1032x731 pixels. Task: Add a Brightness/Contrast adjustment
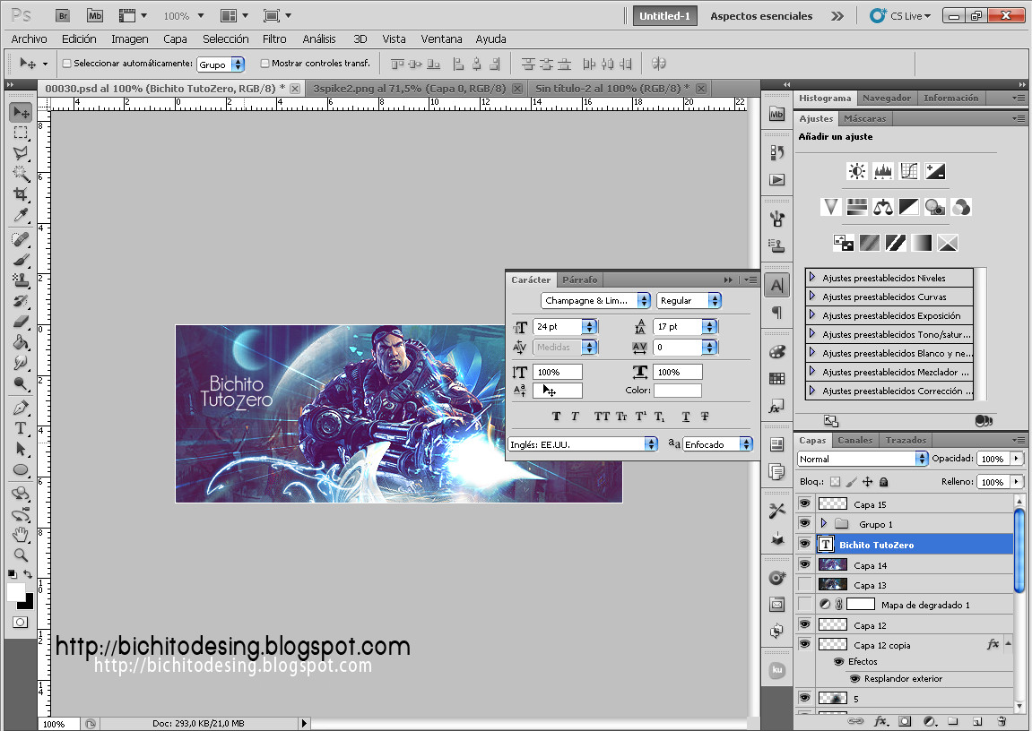pyautogui.click(x=857, y=172)
